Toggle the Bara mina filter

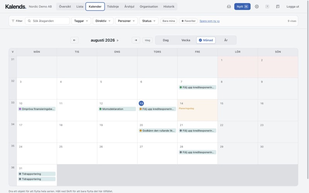pyautogui.click(x=169, y=21)
